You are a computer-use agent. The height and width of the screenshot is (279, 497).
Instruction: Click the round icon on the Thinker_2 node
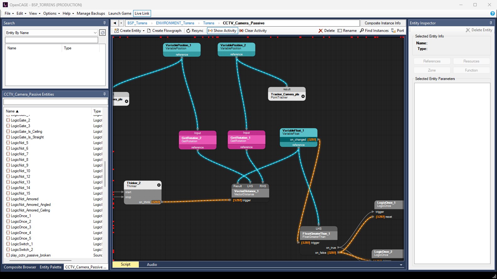click(x=159, y=185)
